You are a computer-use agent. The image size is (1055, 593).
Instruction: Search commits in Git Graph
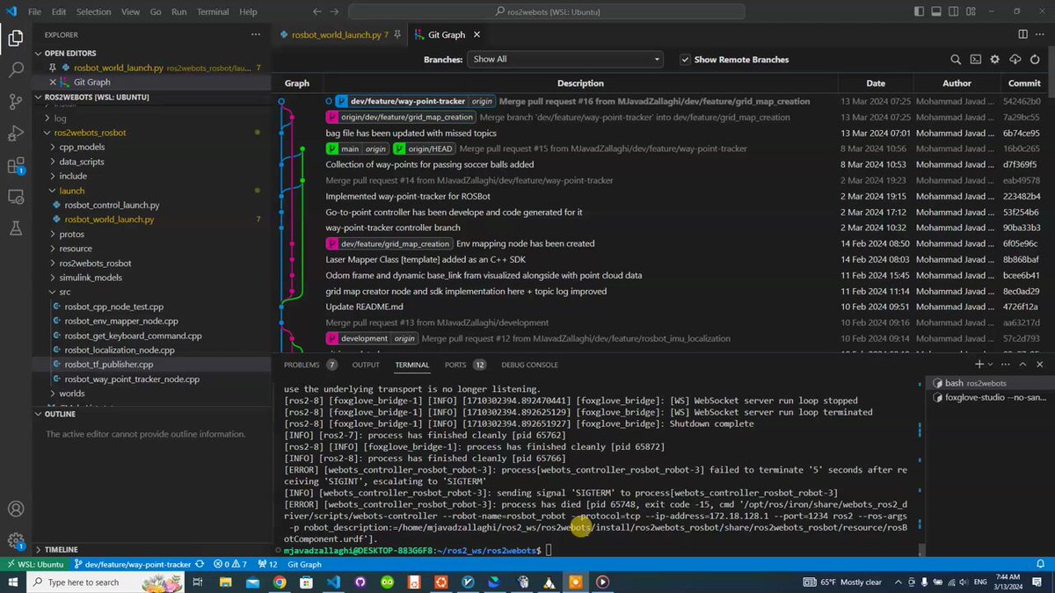[956, 60]
